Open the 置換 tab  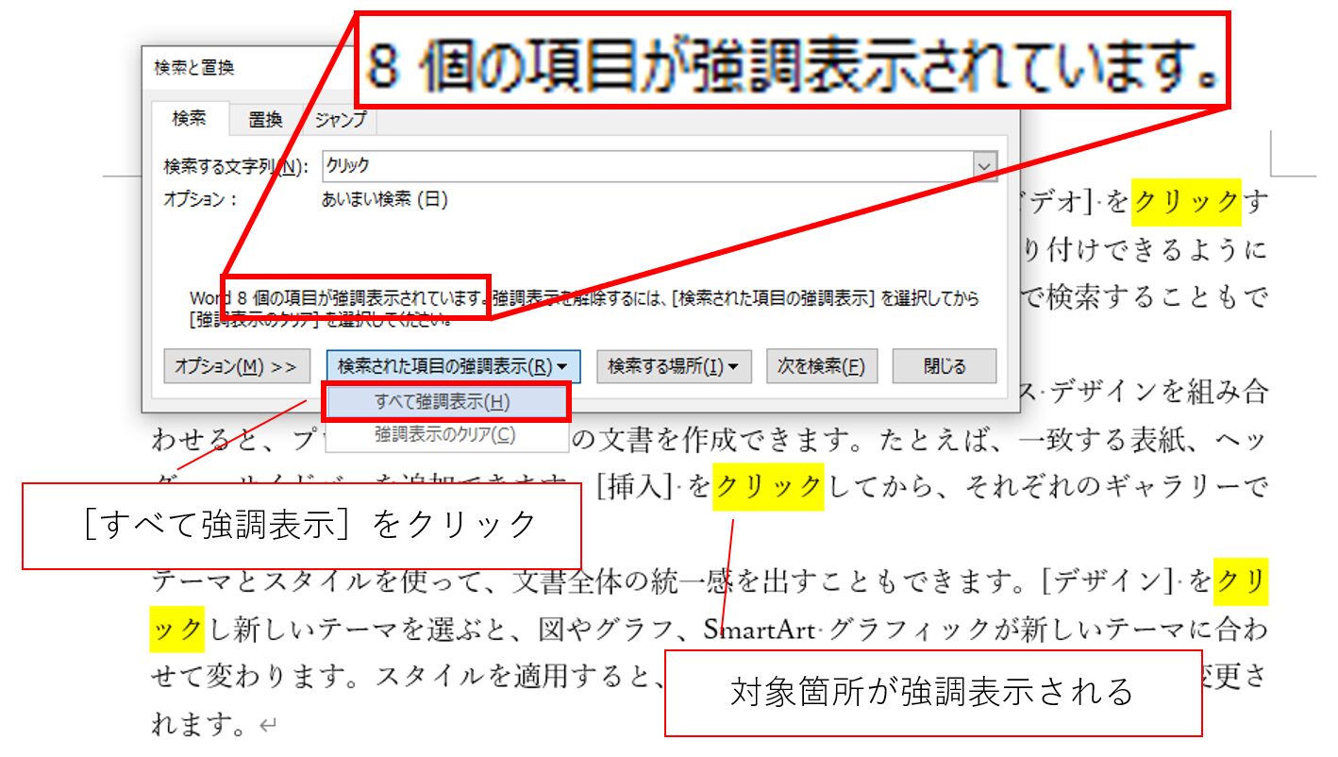tap(265, 120)
